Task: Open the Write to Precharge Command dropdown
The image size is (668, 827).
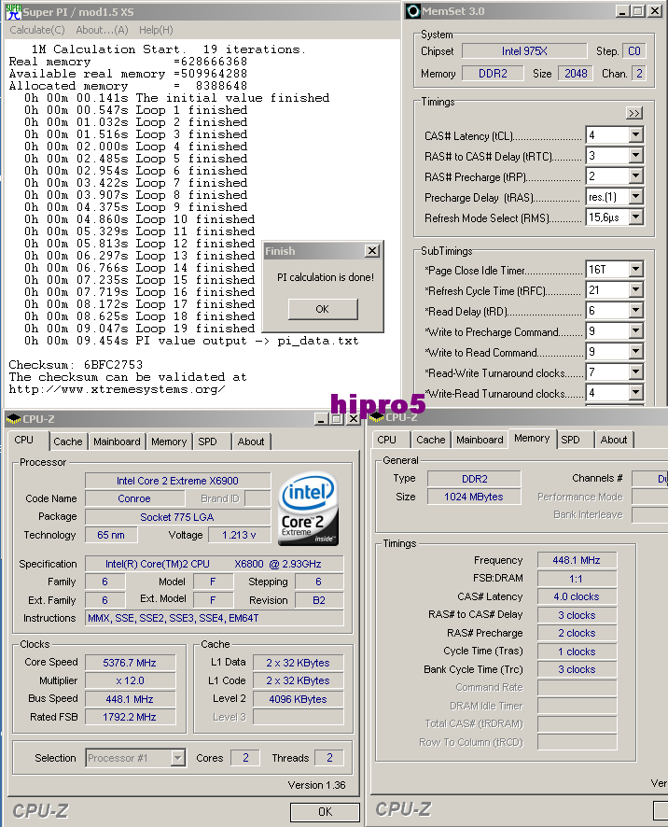Action: (636, 331)
